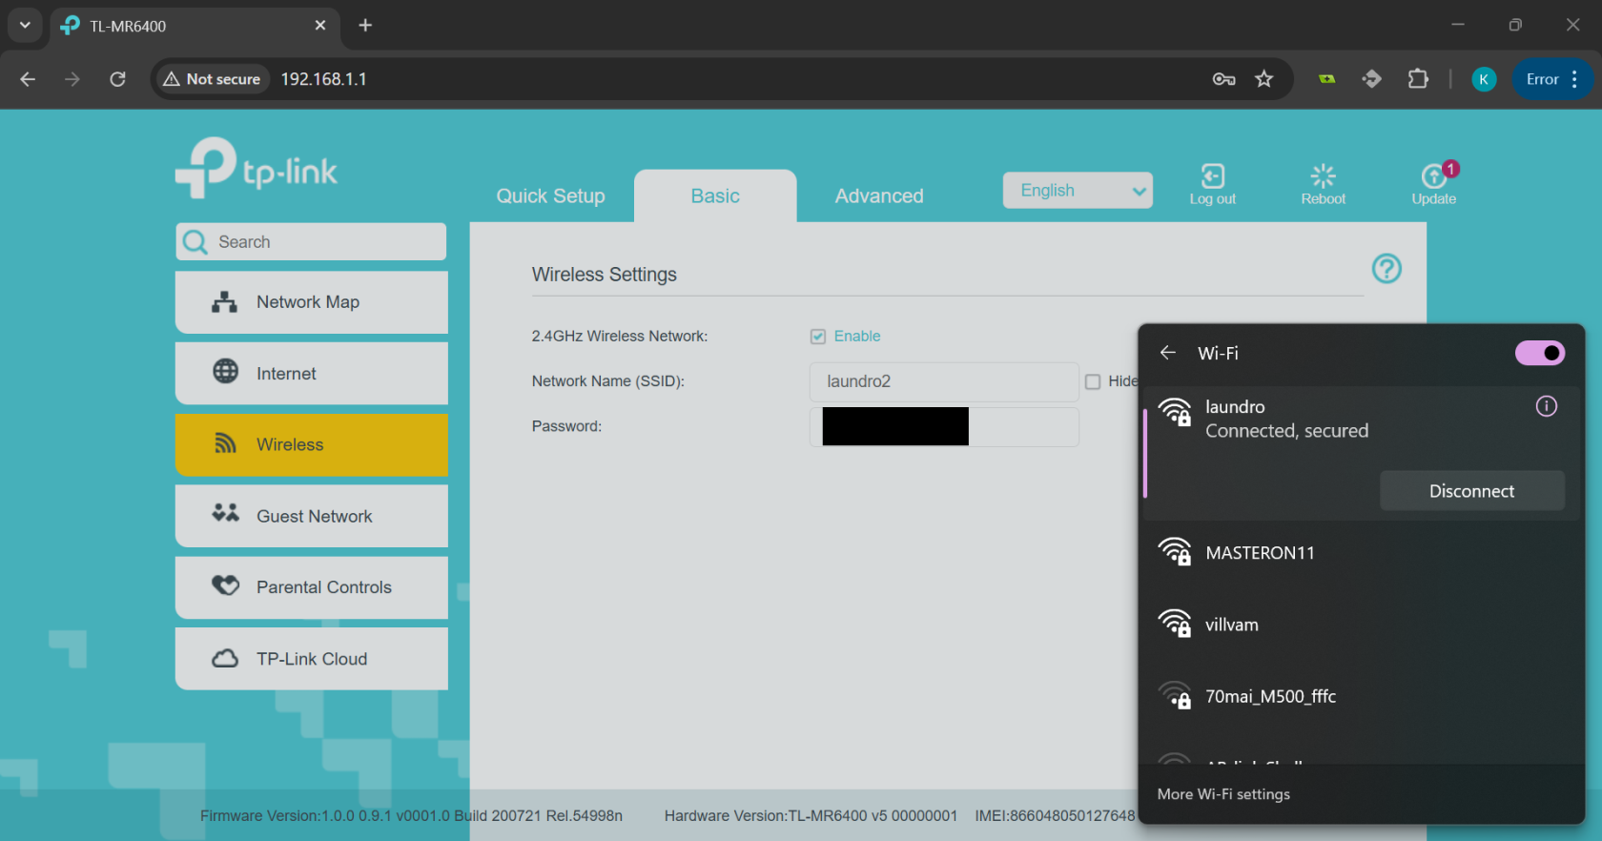Image resolution: width=1602 pixels, height=841 pixels.
Task: Select the villvam Wi-Fi network
Action: point(1362,625)
